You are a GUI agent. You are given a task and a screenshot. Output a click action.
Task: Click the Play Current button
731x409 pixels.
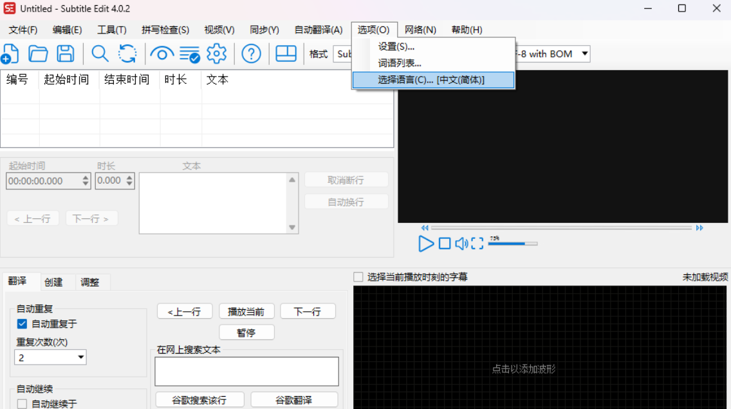point(246,311)
